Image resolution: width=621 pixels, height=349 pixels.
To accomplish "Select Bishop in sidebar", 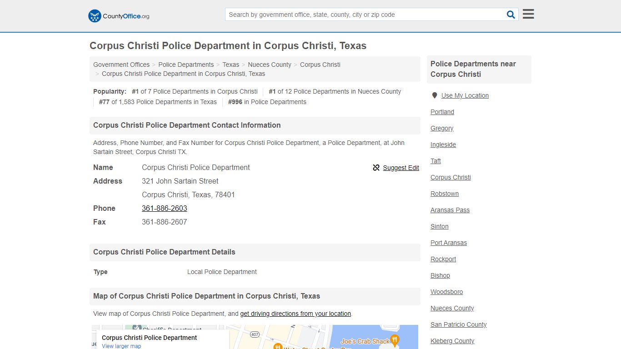I will (x=440, y=275).
